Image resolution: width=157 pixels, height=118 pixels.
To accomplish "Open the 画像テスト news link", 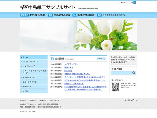I will (69, 67).
